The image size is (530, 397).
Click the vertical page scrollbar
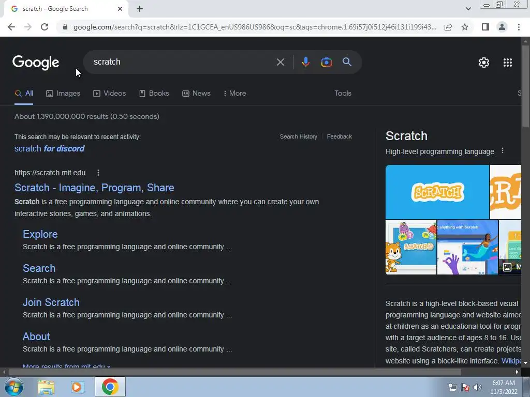pyautogui.click(x=525, y=86)
